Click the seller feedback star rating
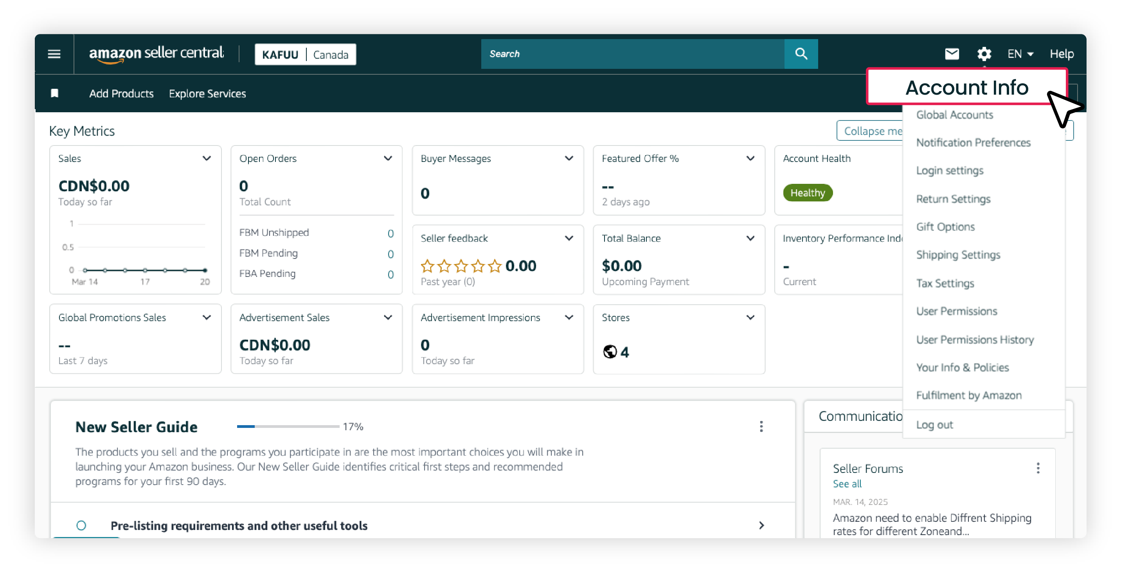The height and width of the screenshot is (573, 1121). coord(461,266)
